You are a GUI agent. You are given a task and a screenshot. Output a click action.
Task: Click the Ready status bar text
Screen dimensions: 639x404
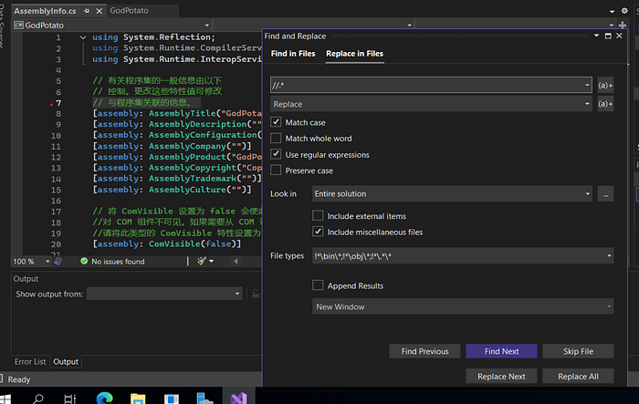(x=19, y=379)
